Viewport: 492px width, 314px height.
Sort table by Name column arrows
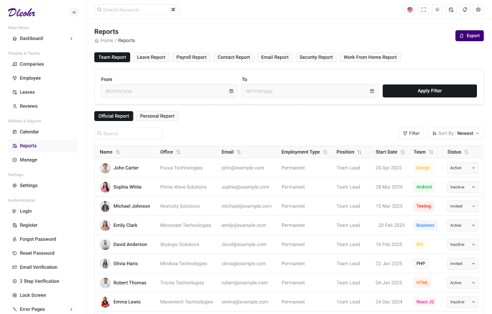pos(118,152)
